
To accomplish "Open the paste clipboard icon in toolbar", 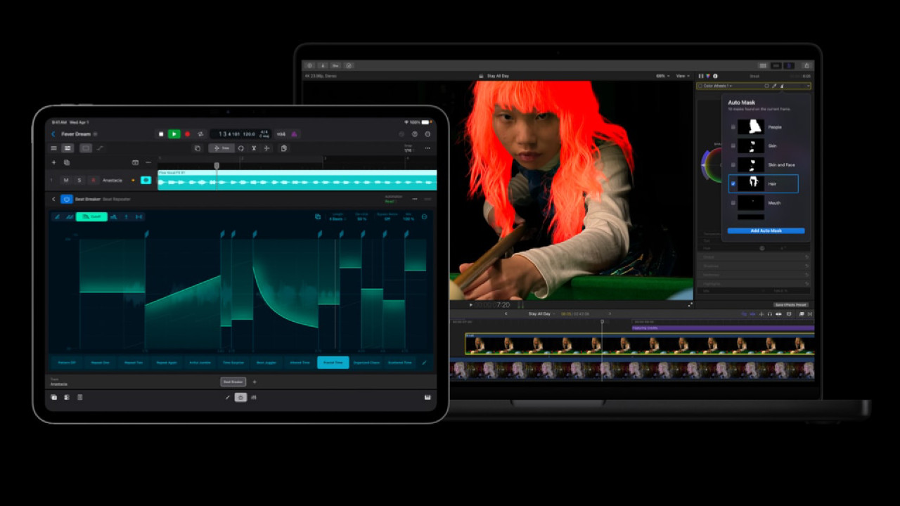I will point(283,148).
